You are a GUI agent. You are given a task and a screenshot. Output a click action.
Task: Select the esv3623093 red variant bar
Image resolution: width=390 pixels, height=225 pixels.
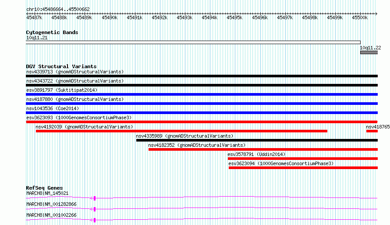[x=202, y=122]
